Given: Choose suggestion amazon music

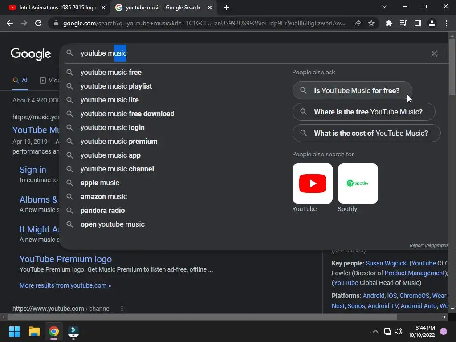Looking at the screenshot, I should (x=103, y=197).
